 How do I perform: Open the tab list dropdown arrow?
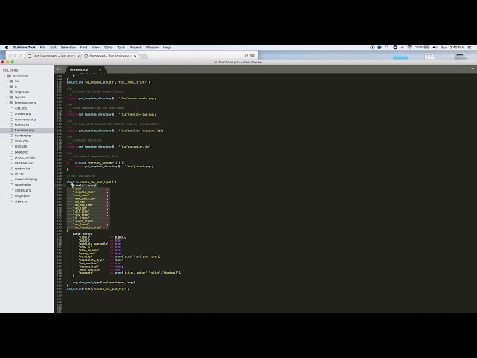pyautogui.click(x=471, y=69)
